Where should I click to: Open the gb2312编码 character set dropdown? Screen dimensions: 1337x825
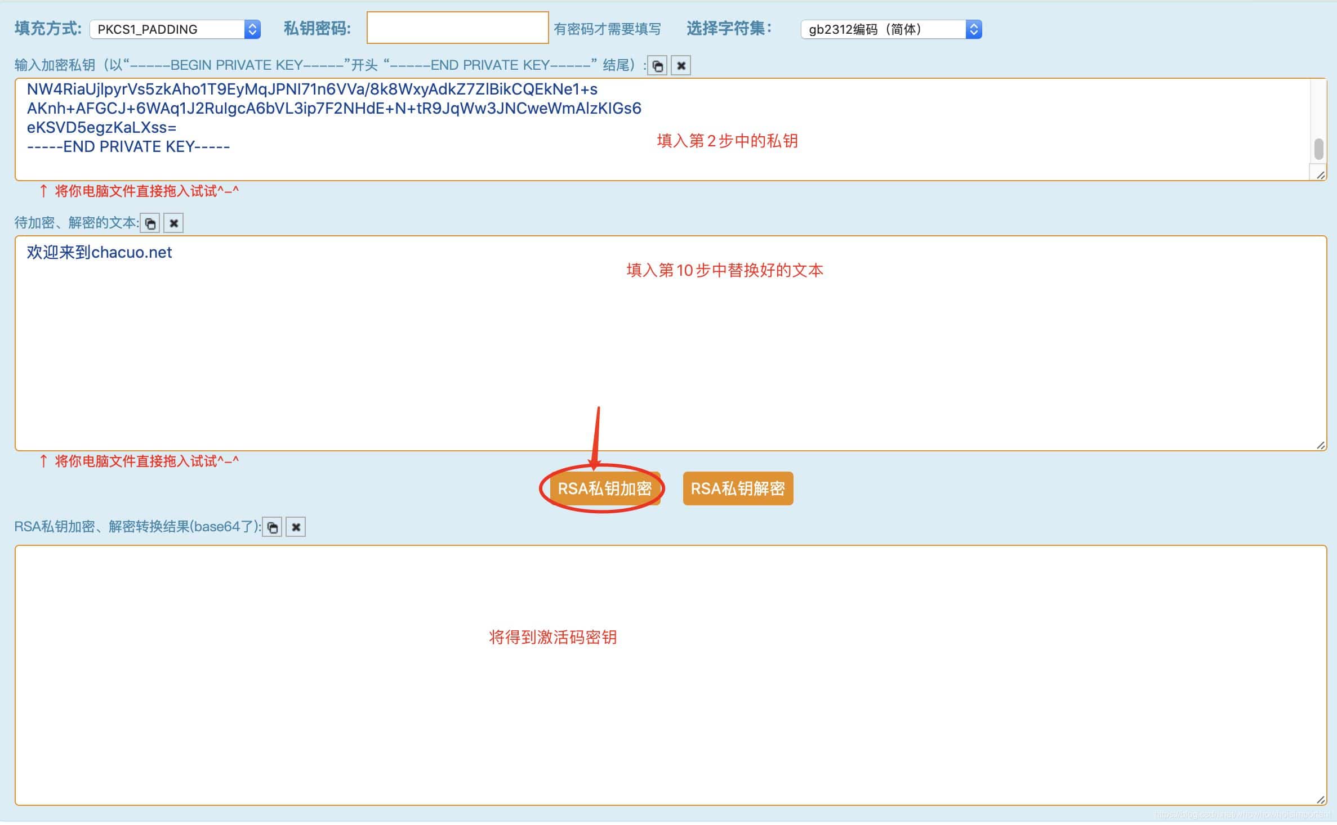point(884,29)
